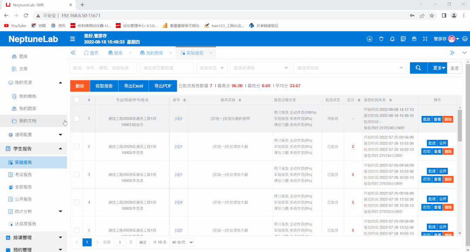Viewport: 470px width, 252px height.
Task: Click the power logout icon
Action: [465, 39]
